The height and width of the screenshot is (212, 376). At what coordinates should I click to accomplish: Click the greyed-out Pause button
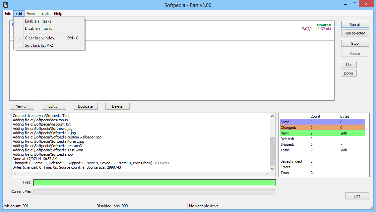pos(355,53)
